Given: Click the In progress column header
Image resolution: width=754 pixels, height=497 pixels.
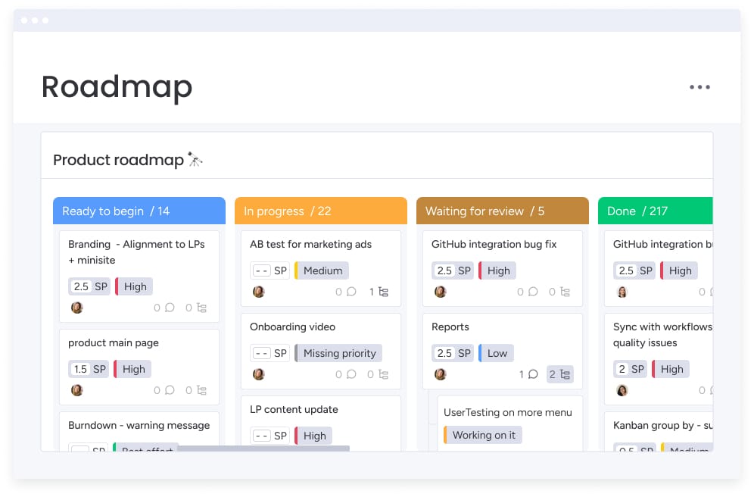Looking at the screenshot, I should (x=320, y=211).
